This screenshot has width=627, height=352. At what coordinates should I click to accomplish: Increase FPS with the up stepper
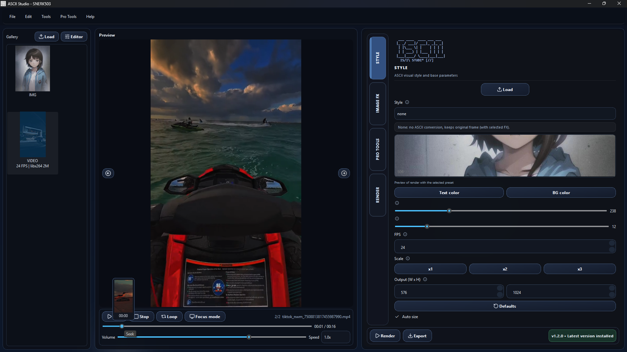[x=611, y=244]
